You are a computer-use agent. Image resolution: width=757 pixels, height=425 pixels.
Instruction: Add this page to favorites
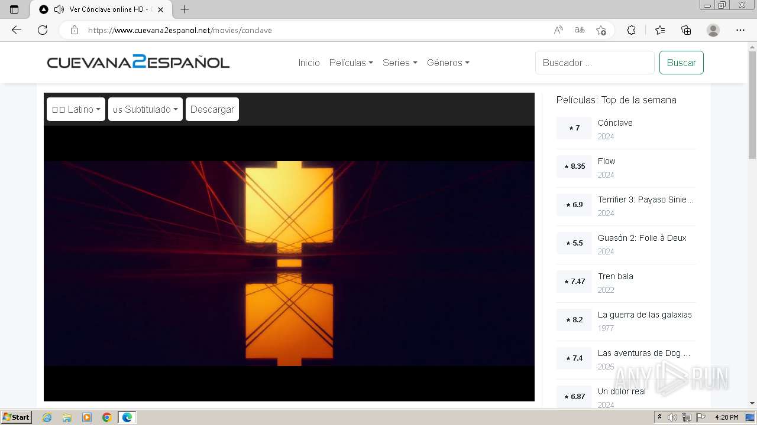601,30
